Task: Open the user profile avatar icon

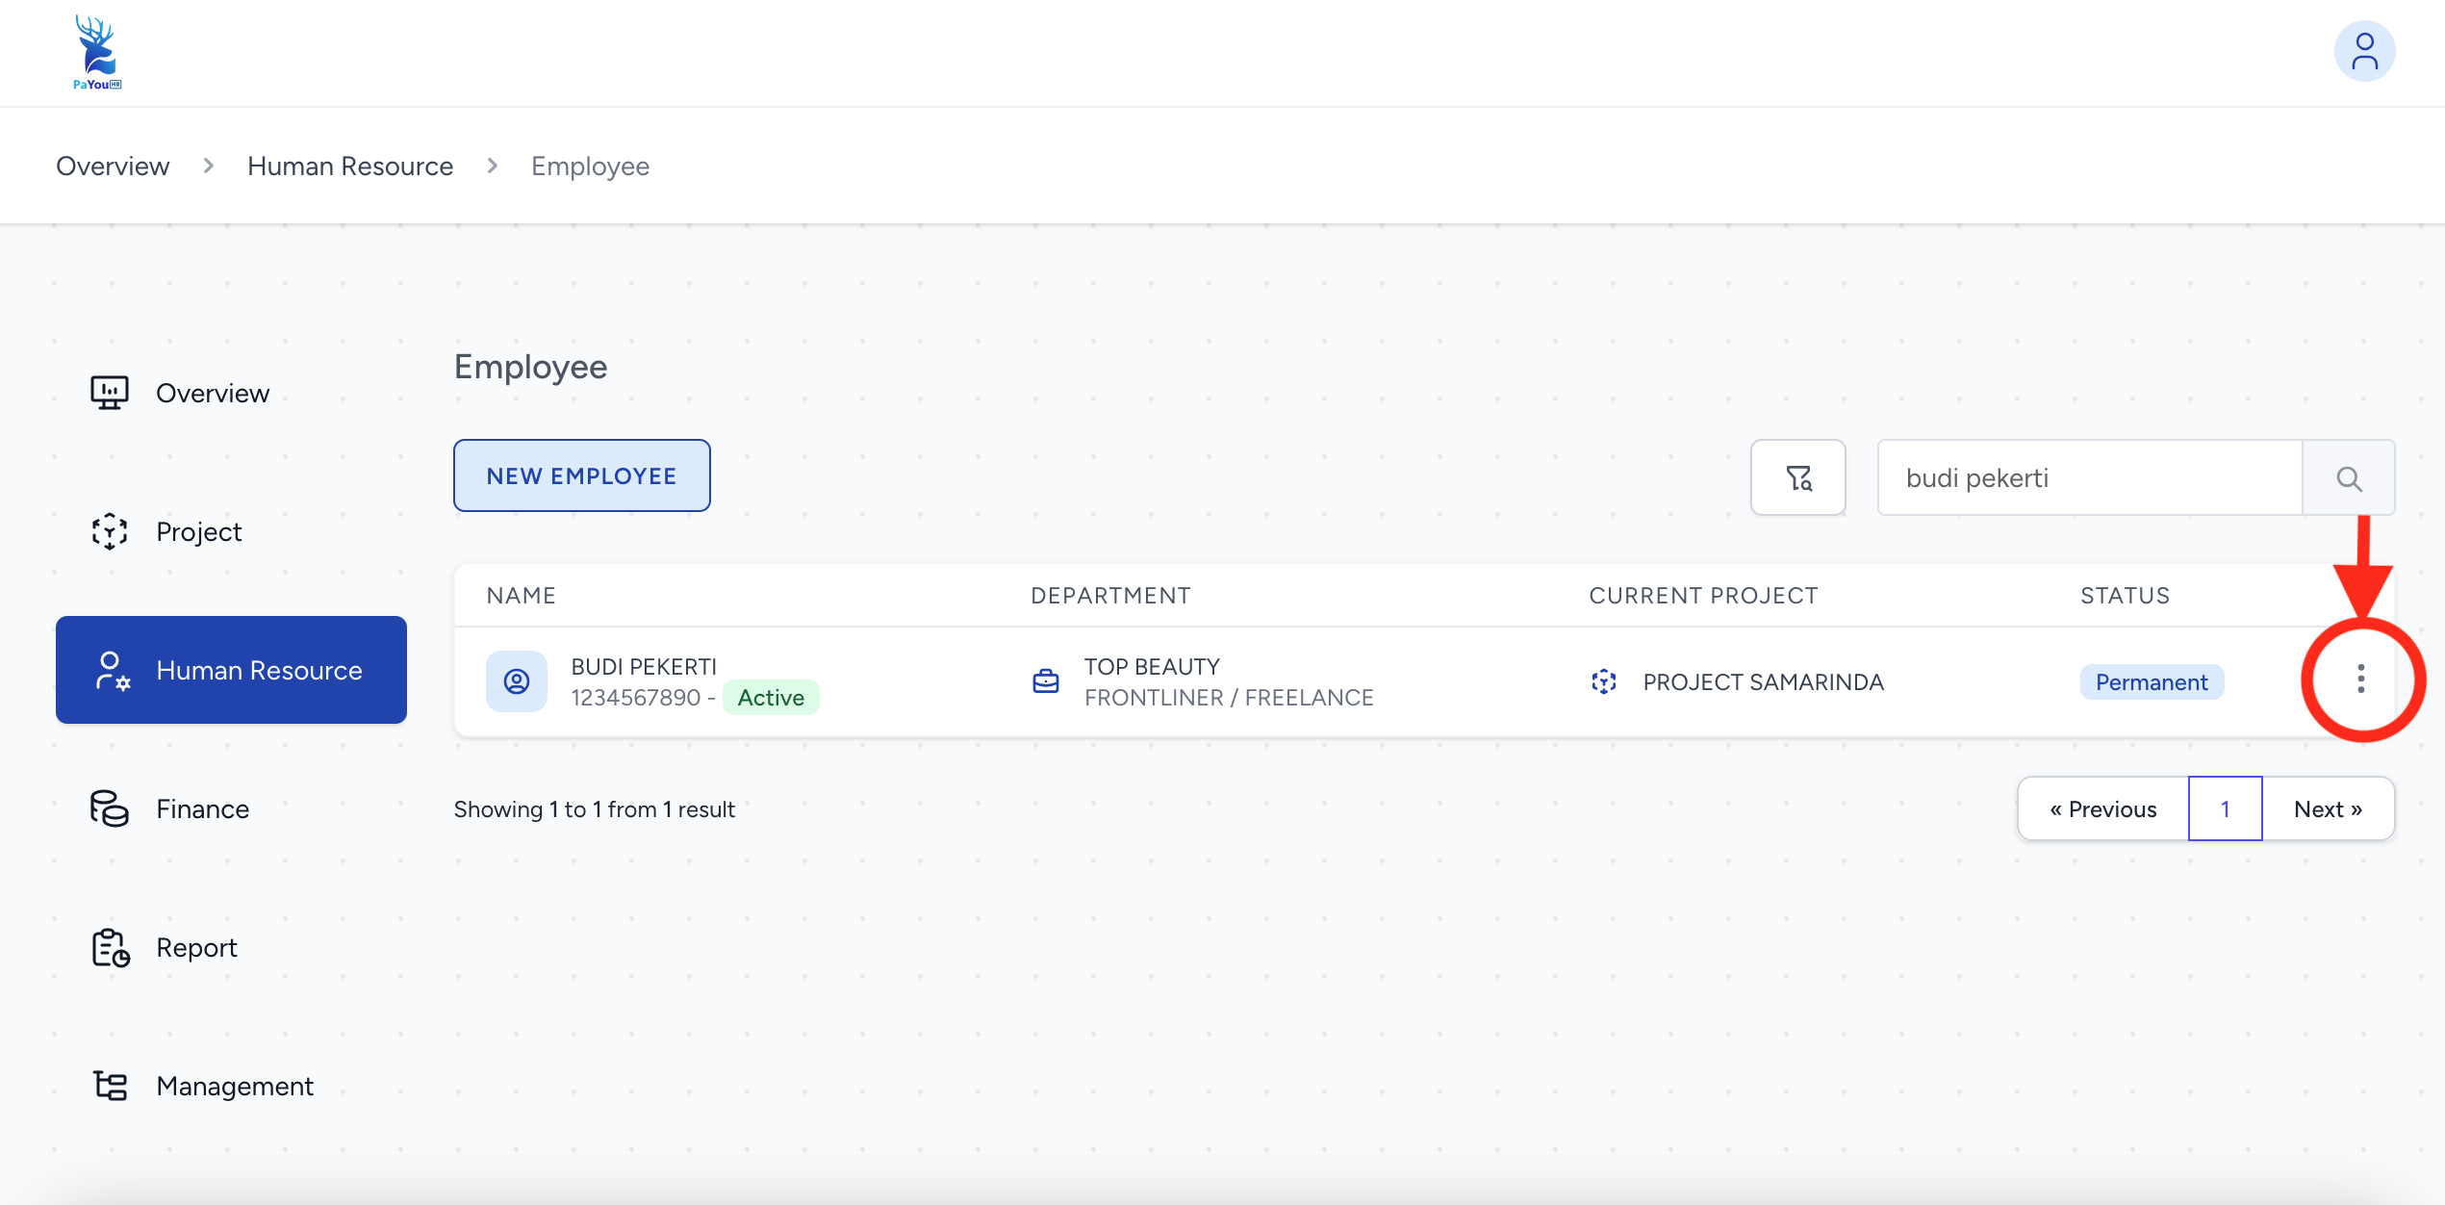Action: pos(2364,52)
